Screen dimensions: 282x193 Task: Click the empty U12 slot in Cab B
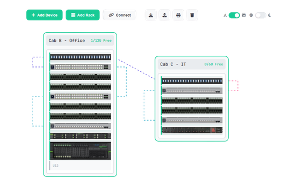pos(81,166)
